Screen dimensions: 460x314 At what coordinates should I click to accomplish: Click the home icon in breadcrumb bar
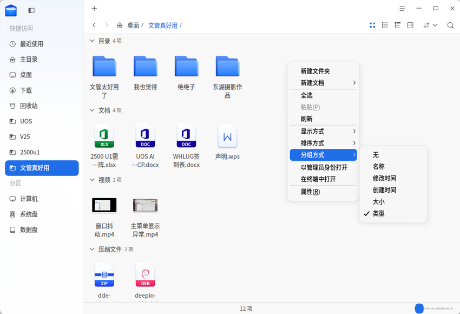click(x=120, y=24)
